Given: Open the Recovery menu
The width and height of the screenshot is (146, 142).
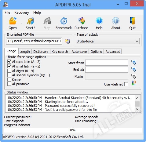Looking at the screenshot, I should tap(22, 13).
